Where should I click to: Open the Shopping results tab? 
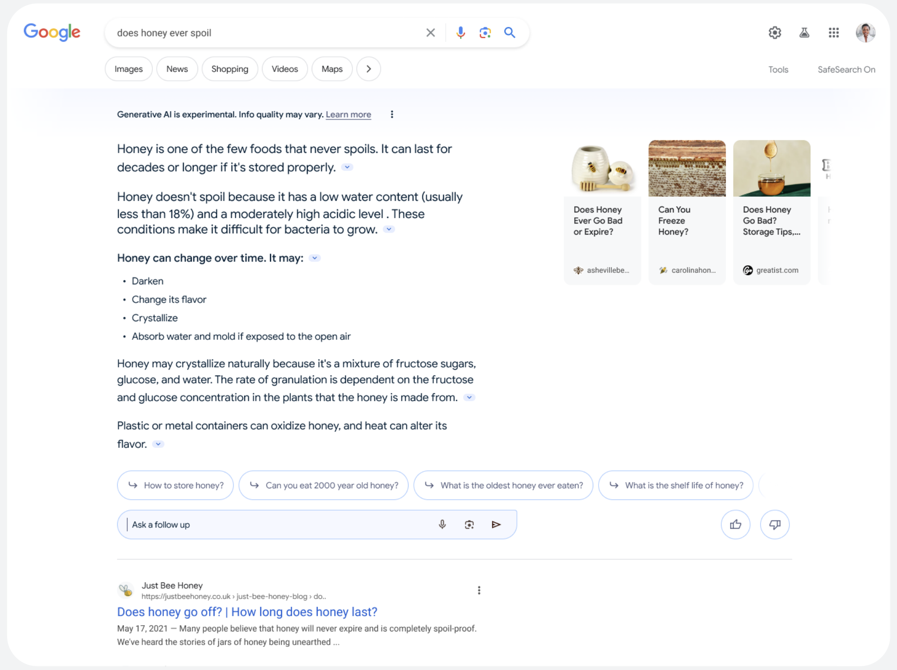[x=230, y=69]
